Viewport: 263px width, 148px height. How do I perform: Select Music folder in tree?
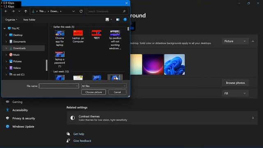point(14,55)
